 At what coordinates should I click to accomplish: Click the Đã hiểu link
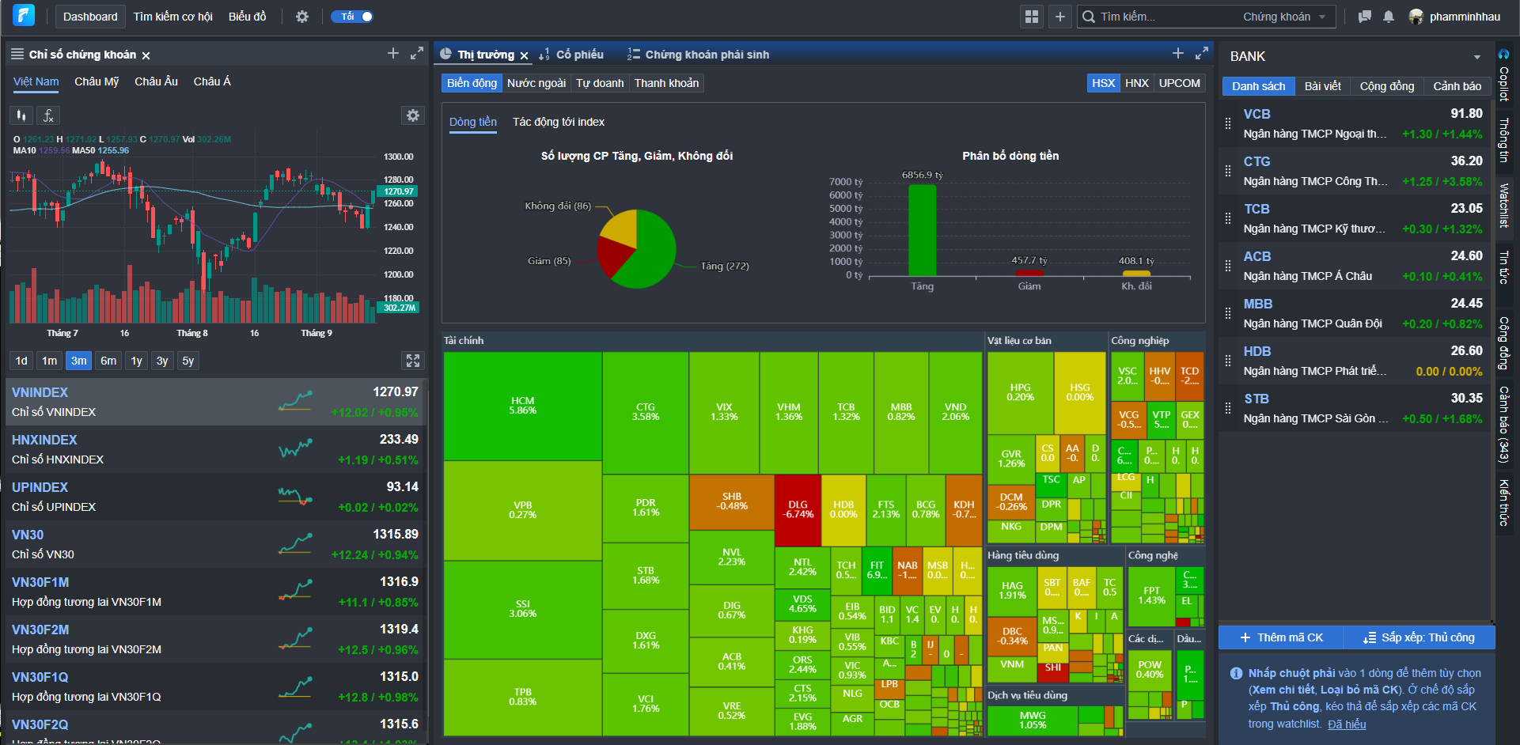1347,724
